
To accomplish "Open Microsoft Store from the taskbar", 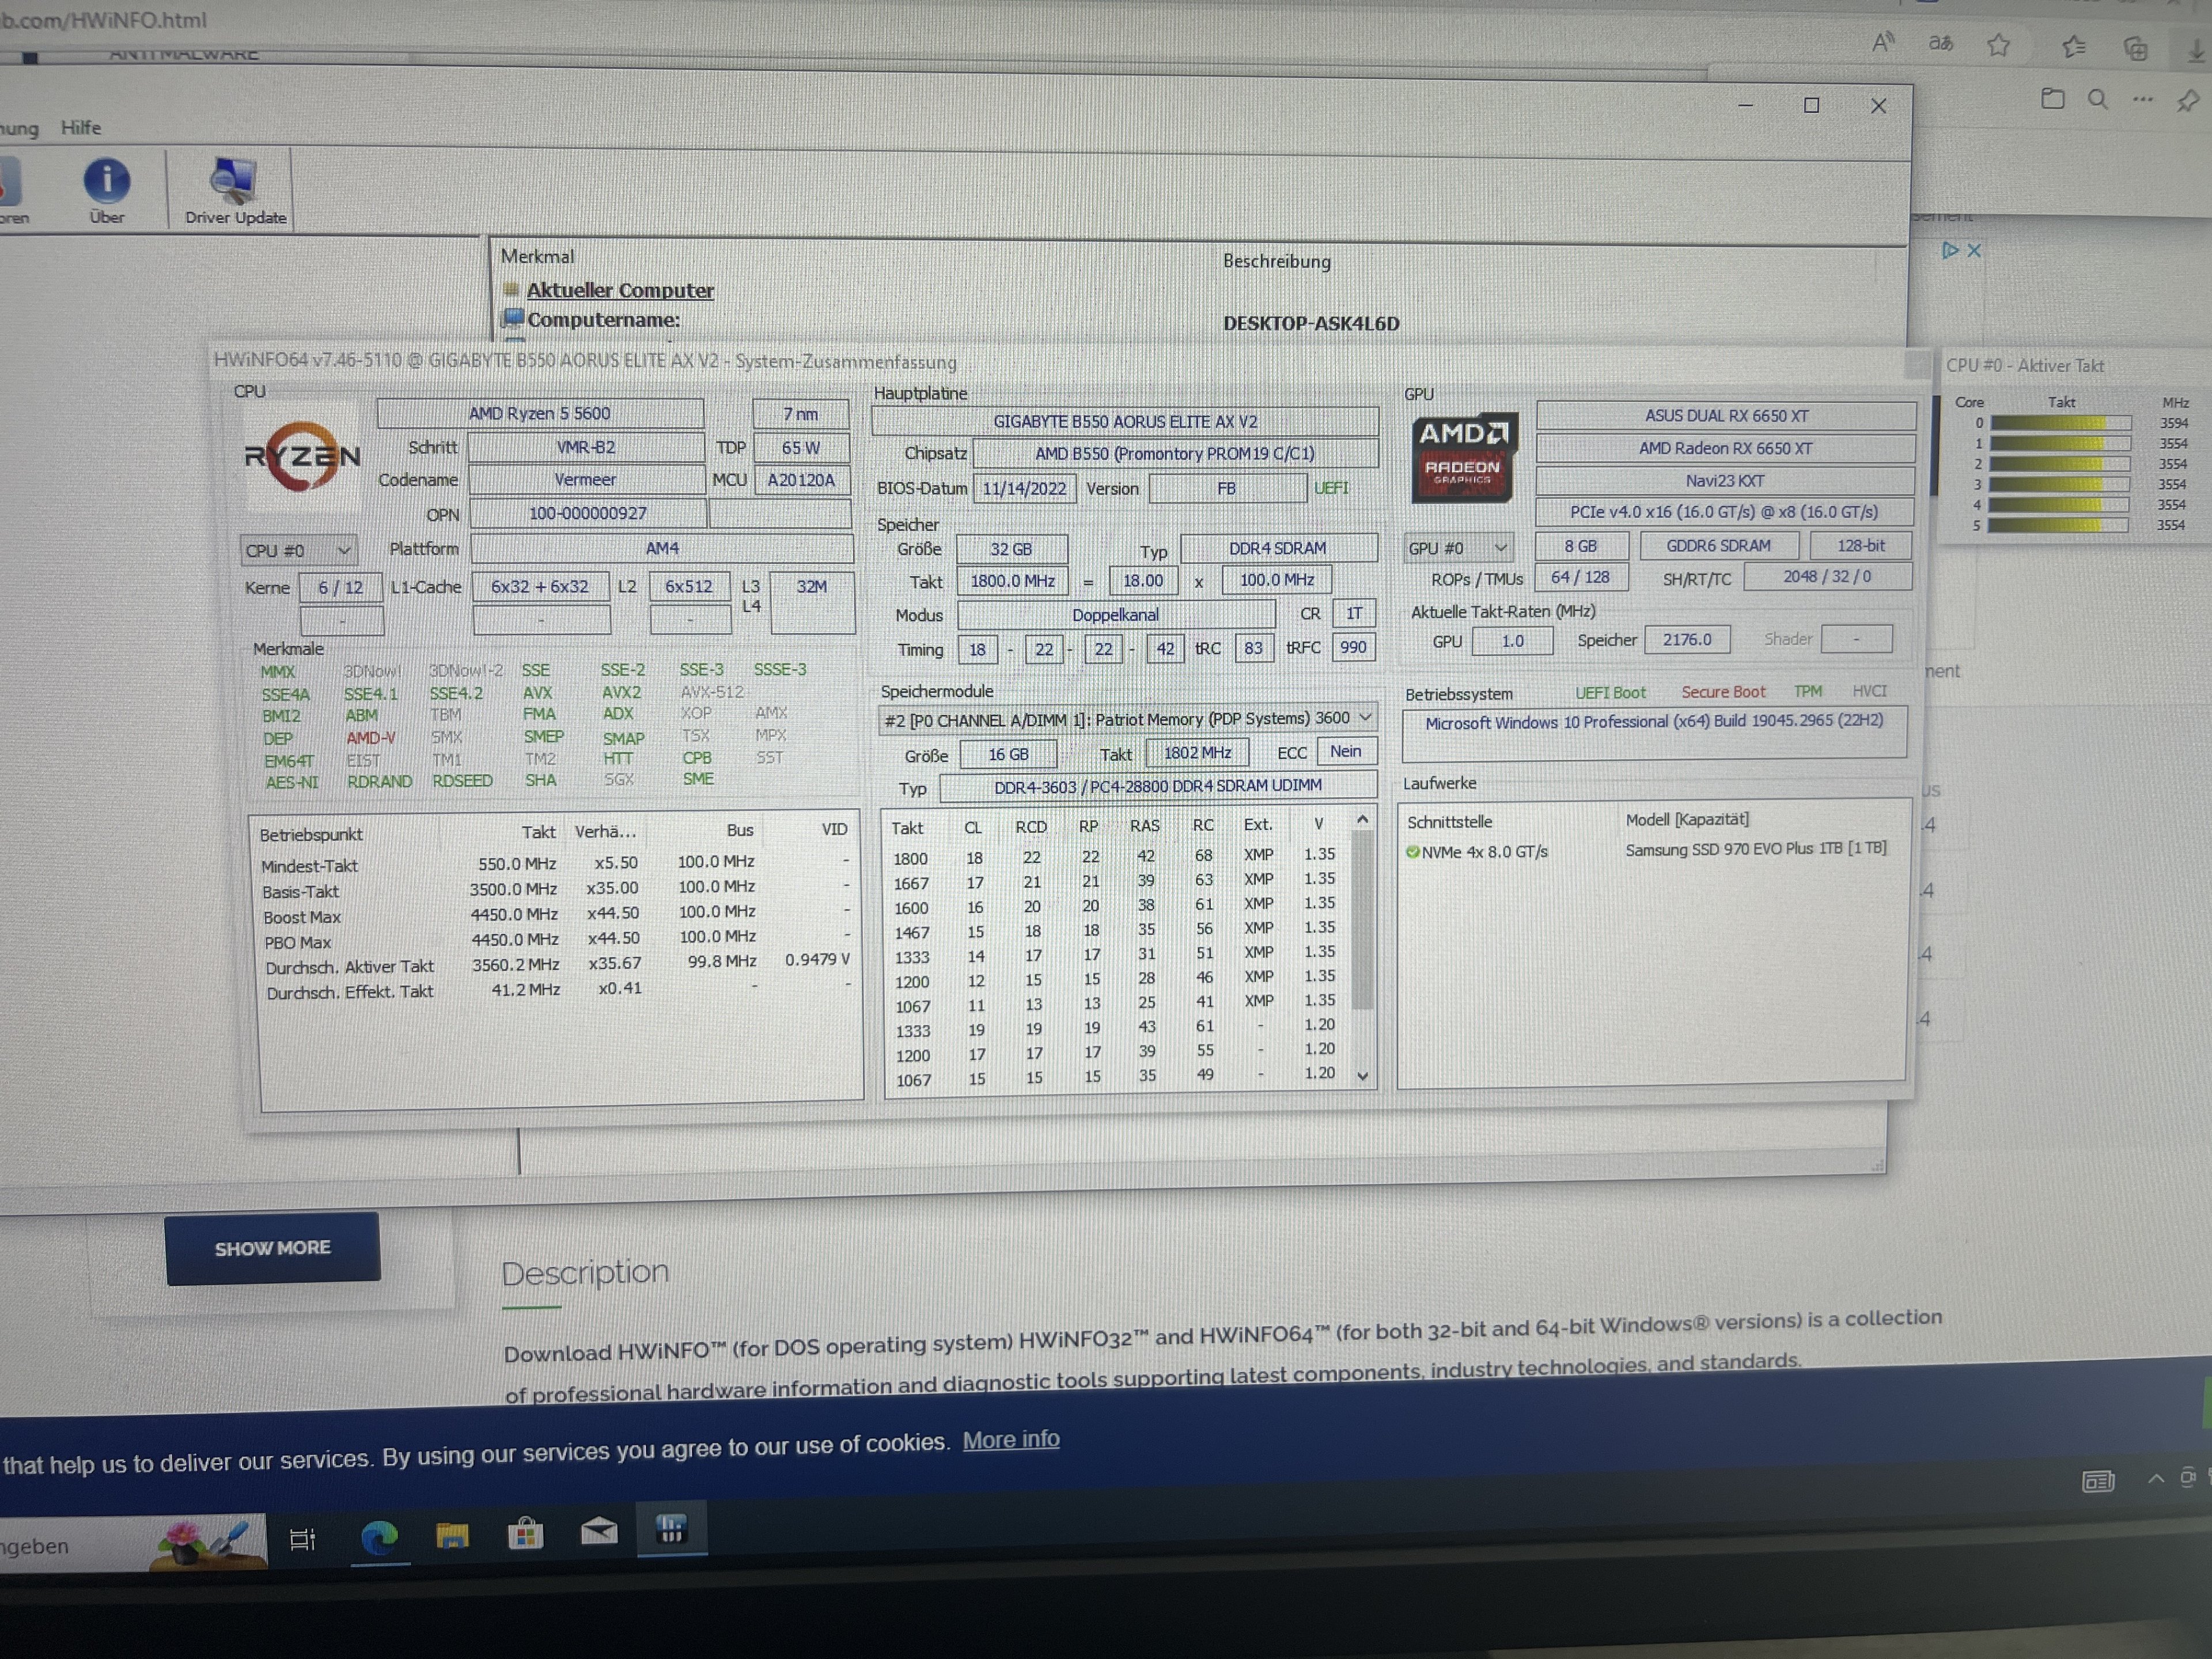I will 525,1533.
